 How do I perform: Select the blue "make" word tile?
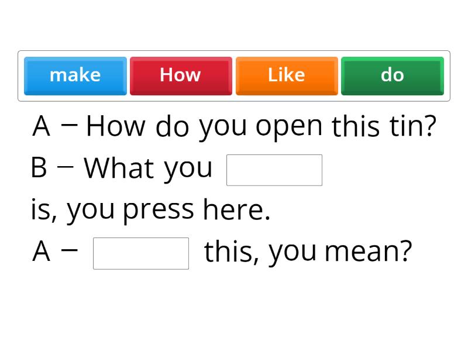[75, 75]
